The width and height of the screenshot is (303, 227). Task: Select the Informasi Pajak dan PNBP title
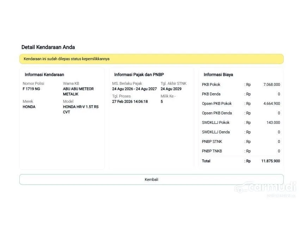[139, 75]
